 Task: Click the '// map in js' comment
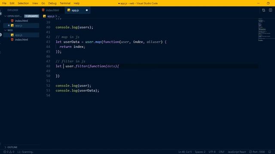point(67,37)
